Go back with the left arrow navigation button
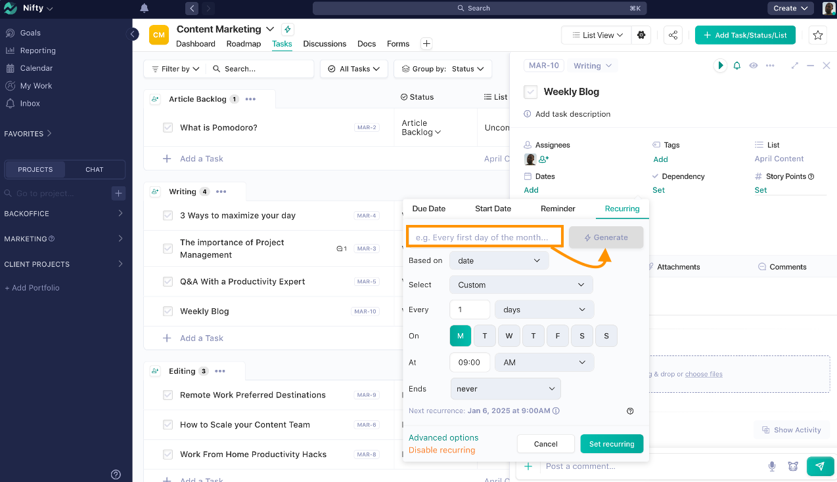 tap(192, 9)
